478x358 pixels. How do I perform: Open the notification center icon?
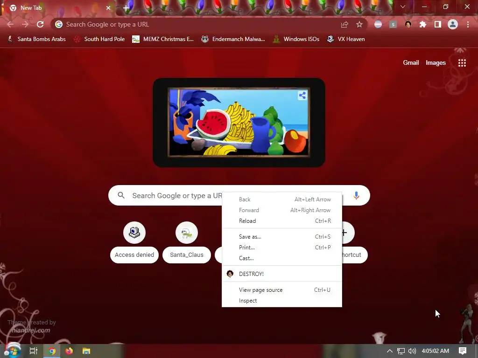(x=463, y=351)
